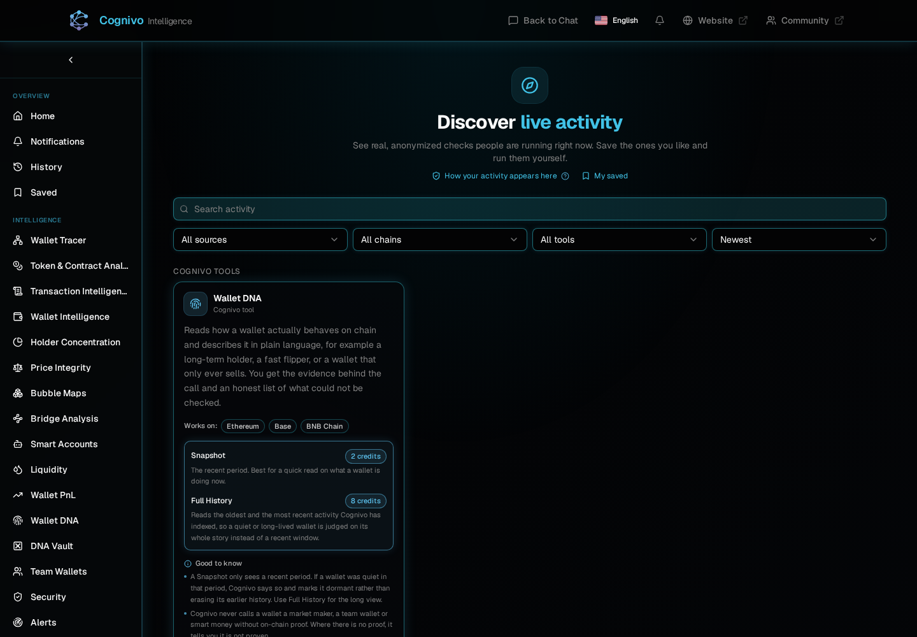Click the Bubble Maps icon
The image size is (917, 637).
[x=18, y=393]
